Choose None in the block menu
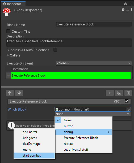Viewport: 134px width, 163px height. 84,120
